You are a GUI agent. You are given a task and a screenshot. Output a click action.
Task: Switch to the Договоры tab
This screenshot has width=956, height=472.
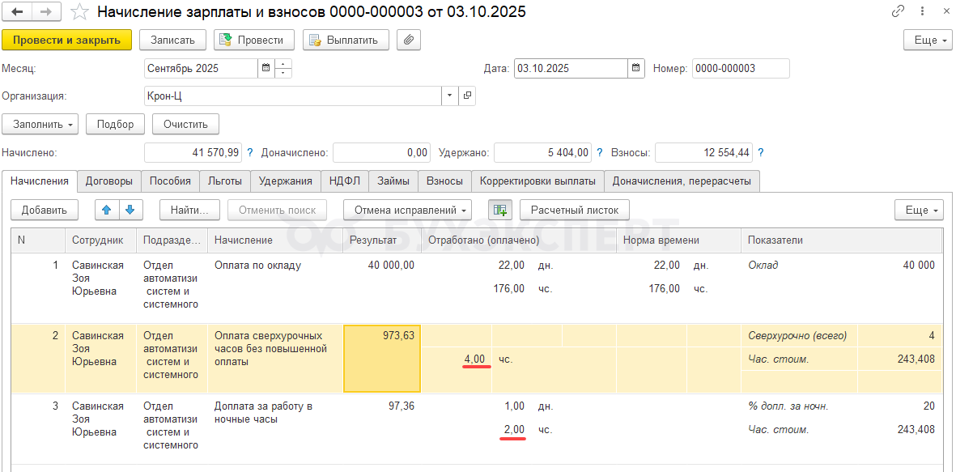pos(109,181)
